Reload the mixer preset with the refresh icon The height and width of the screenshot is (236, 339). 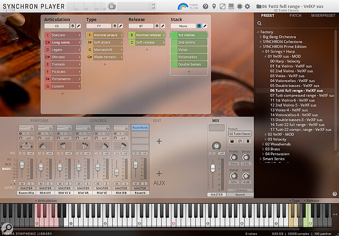coord(240,141)
